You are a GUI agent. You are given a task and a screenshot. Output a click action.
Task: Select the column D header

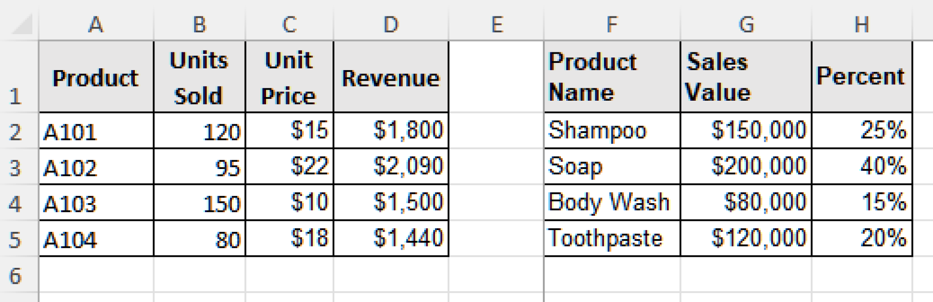[x=390, y=25]
